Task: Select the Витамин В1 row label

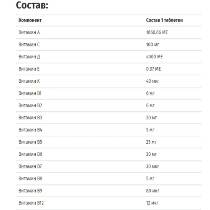Action: 30,93
